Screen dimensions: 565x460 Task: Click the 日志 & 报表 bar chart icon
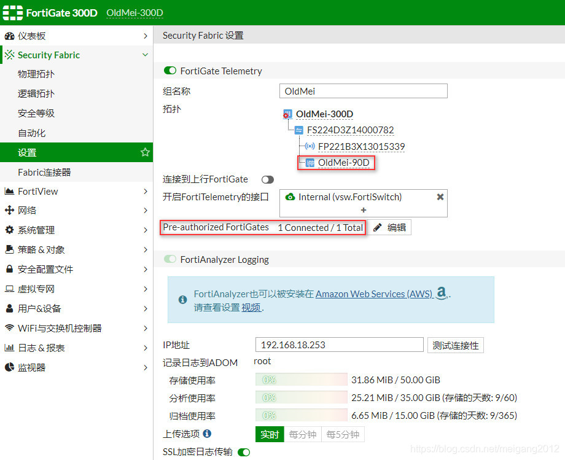9,348
